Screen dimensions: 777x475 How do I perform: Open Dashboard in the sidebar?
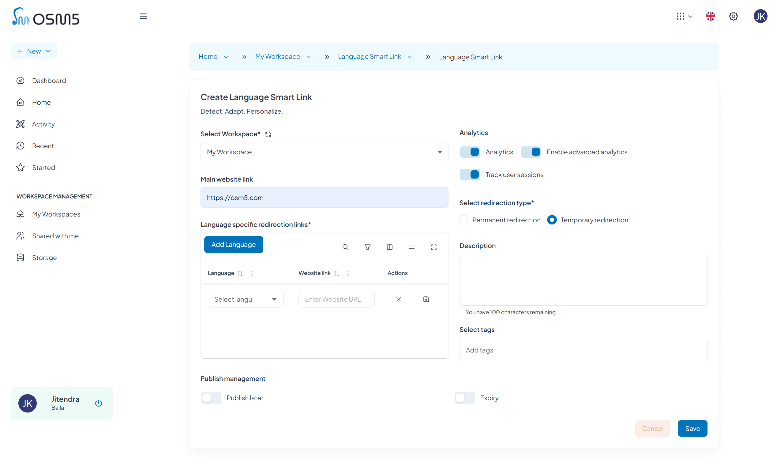(49, 81)
